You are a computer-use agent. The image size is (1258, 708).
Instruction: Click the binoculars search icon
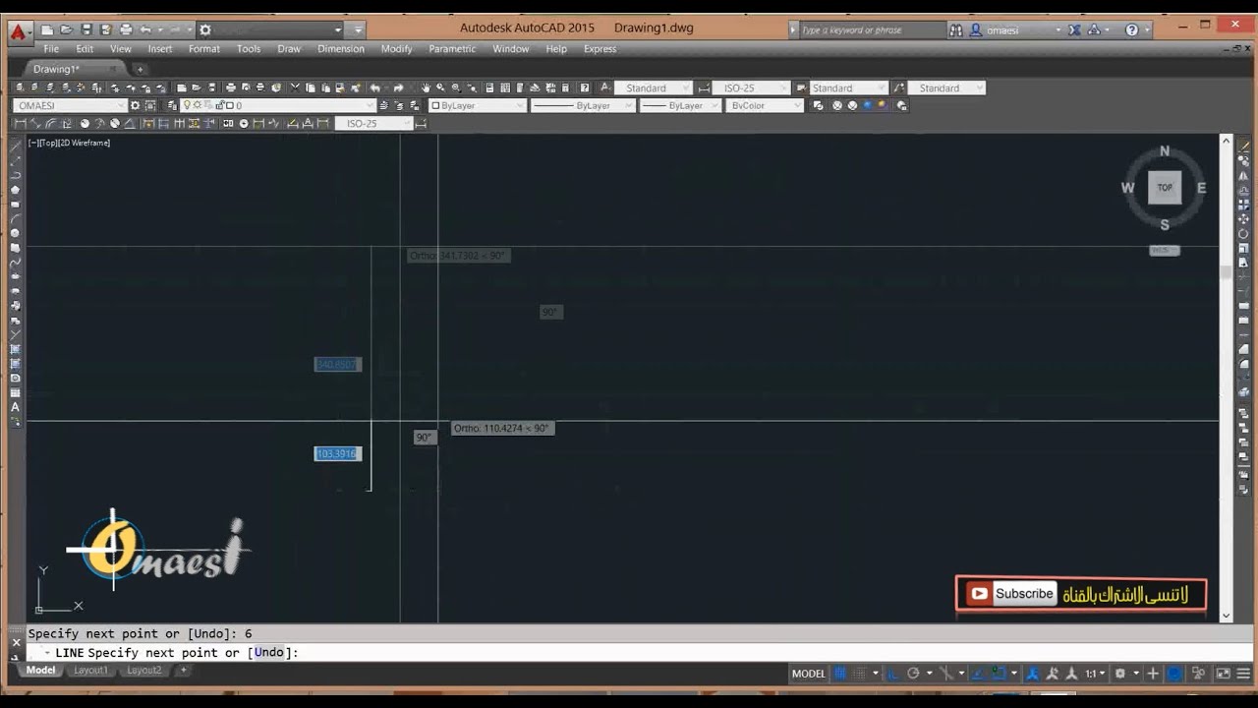(956, 29)
